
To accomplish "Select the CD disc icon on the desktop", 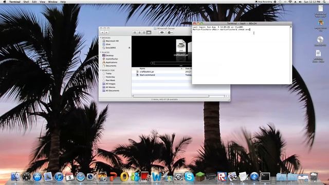I will tap(320, 40).
